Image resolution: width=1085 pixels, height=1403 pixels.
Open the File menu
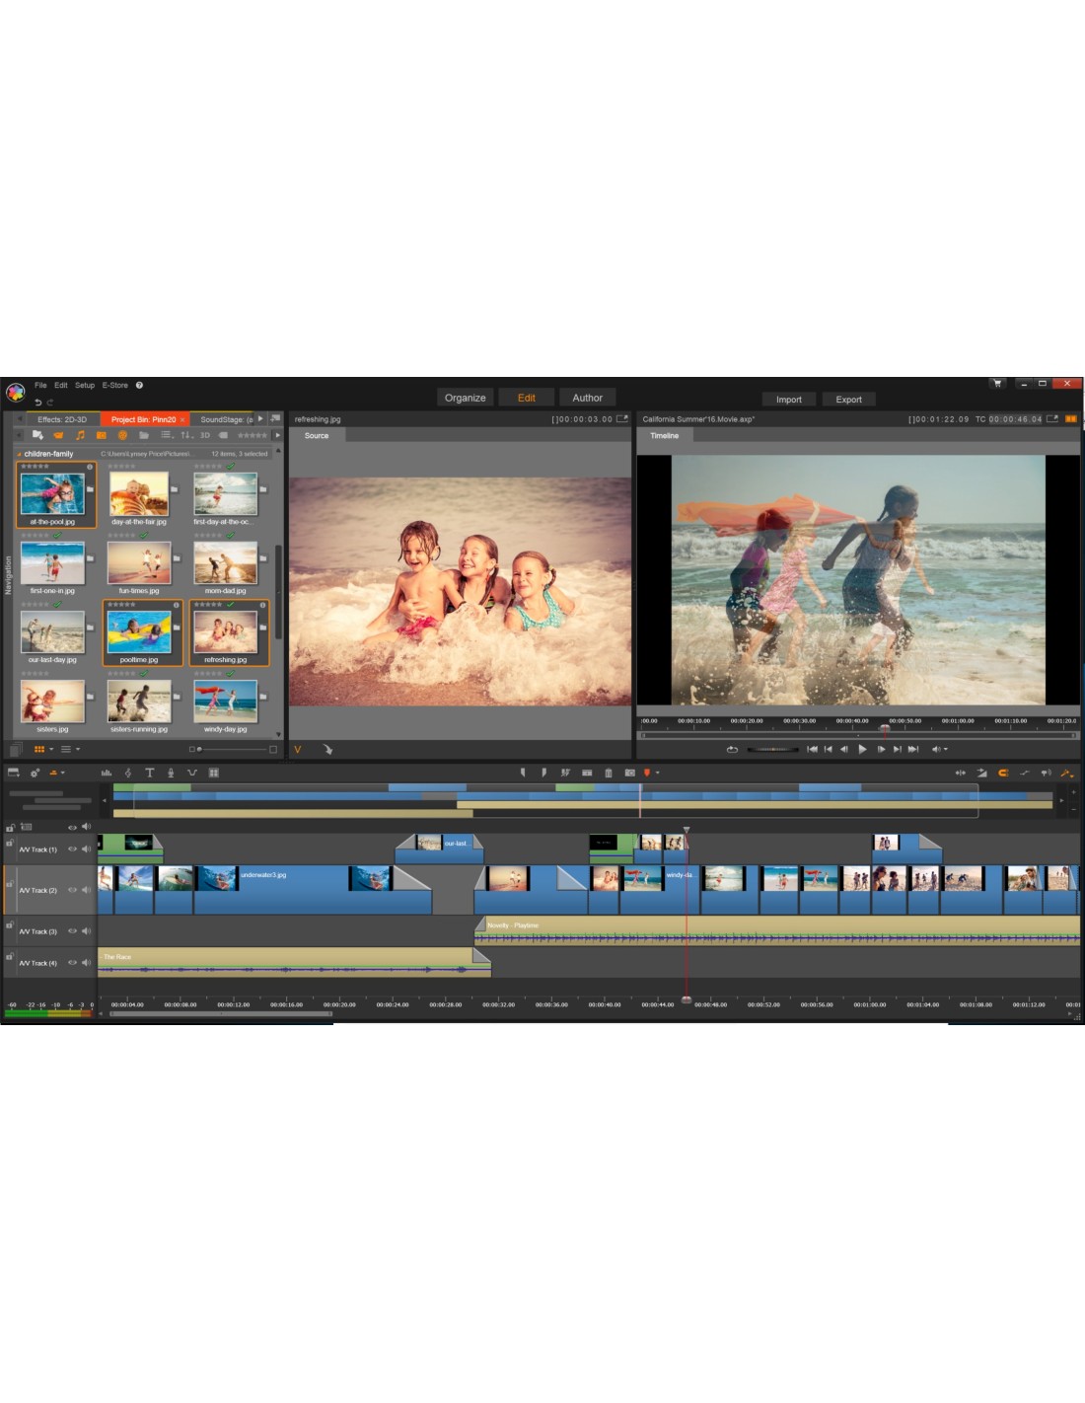click(x=40, y=385)
